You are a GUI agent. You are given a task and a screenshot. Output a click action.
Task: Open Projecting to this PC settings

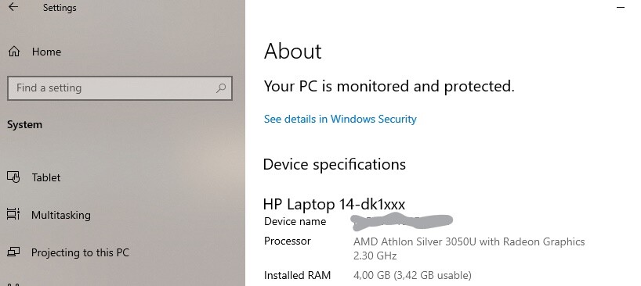click(x=80, y=252)
